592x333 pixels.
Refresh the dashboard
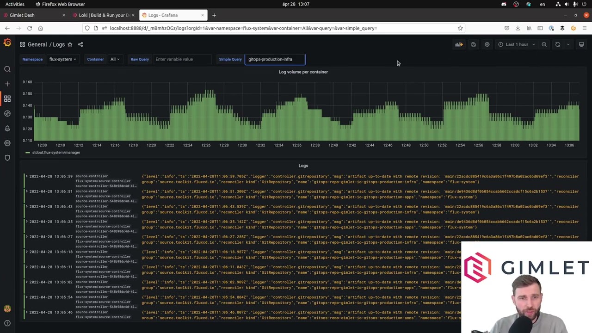tap(558, 44)
